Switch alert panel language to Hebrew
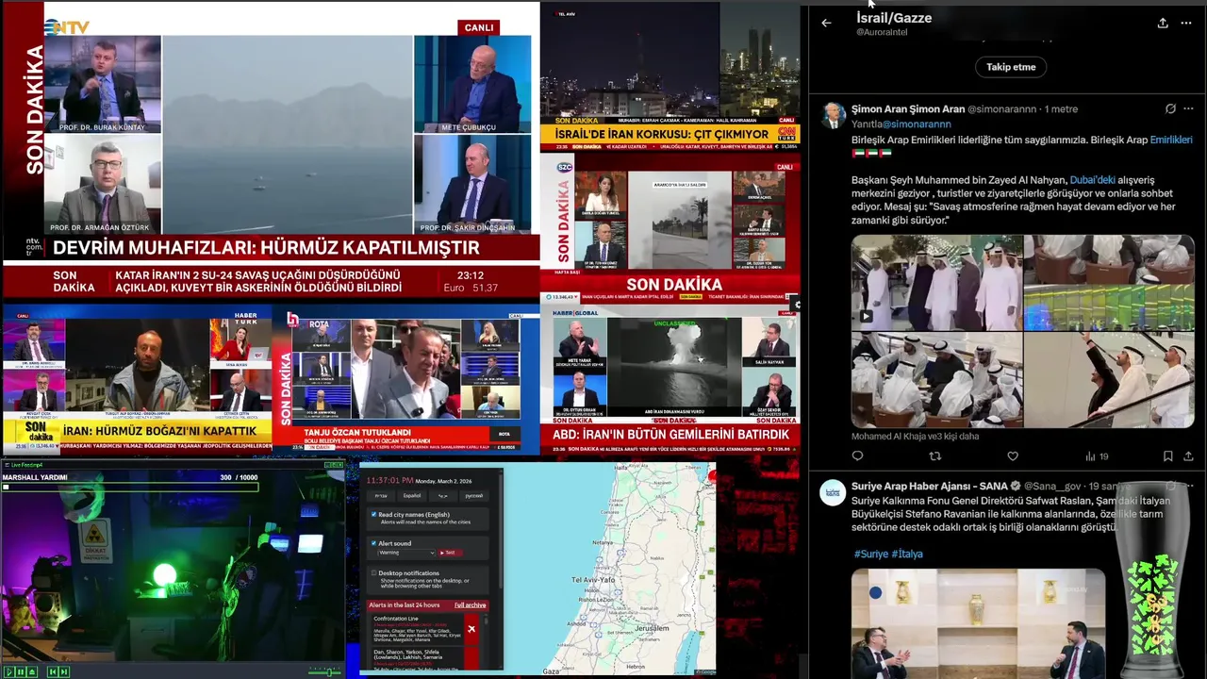 pos(381,495)
